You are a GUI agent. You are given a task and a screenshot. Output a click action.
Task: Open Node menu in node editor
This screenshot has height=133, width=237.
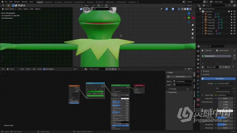(x=39, y=69)
